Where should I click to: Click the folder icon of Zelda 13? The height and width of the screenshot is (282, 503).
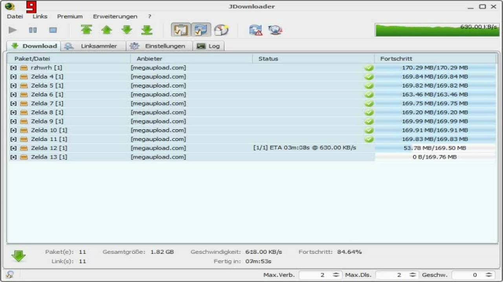24,157
